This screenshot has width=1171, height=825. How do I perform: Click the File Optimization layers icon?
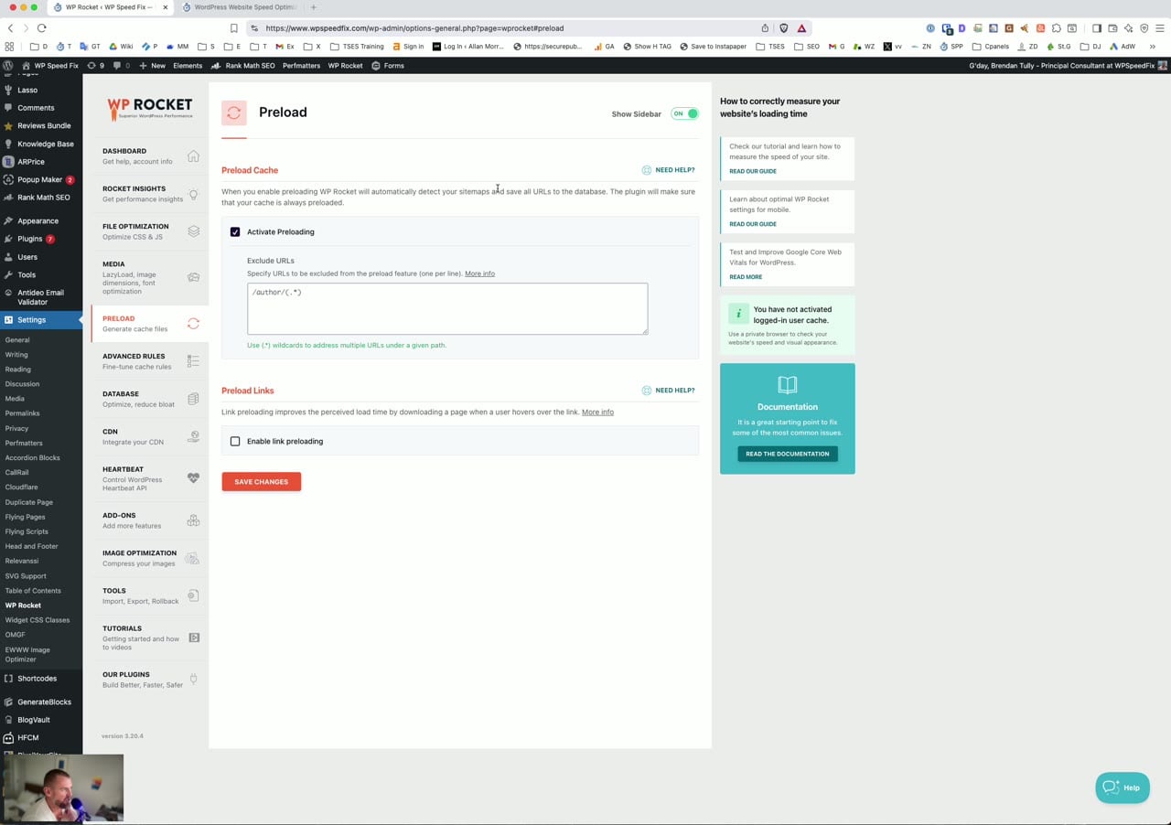(193, 231)
